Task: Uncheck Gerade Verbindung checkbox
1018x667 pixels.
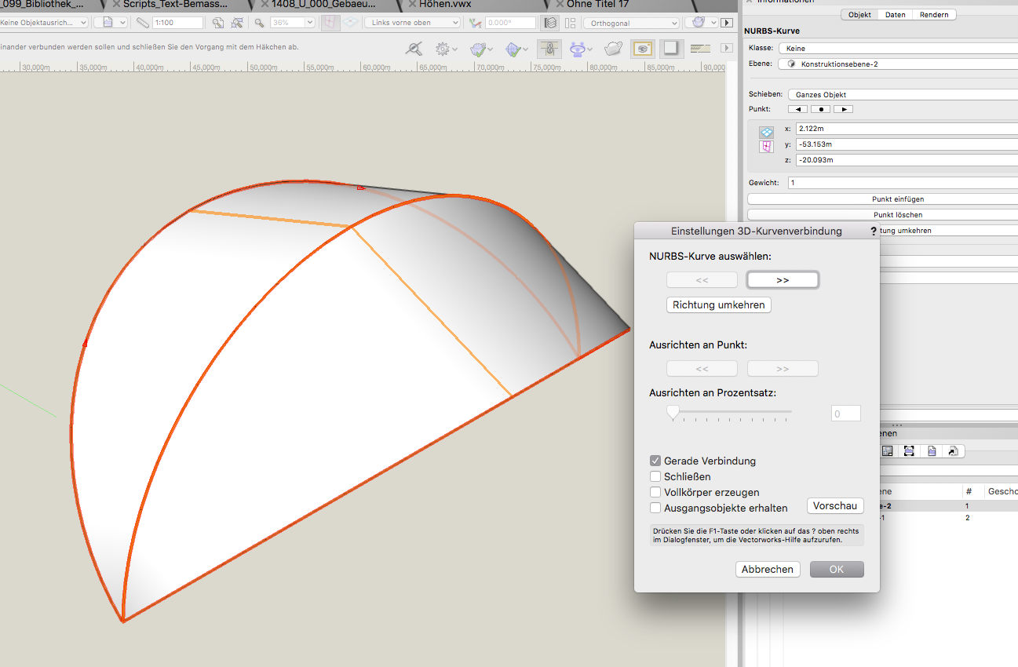Action: pyautogui.click(x=655, y=461)
